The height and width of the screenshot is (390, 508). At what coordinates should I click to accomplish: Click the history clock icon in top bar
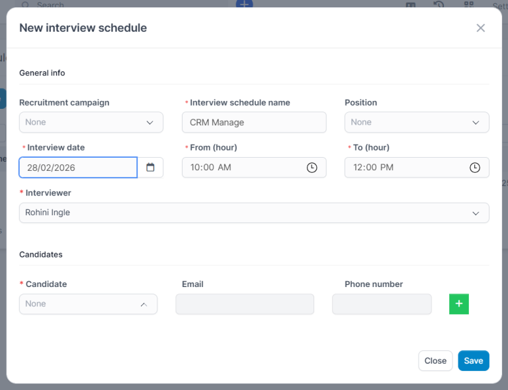(439, 5)
